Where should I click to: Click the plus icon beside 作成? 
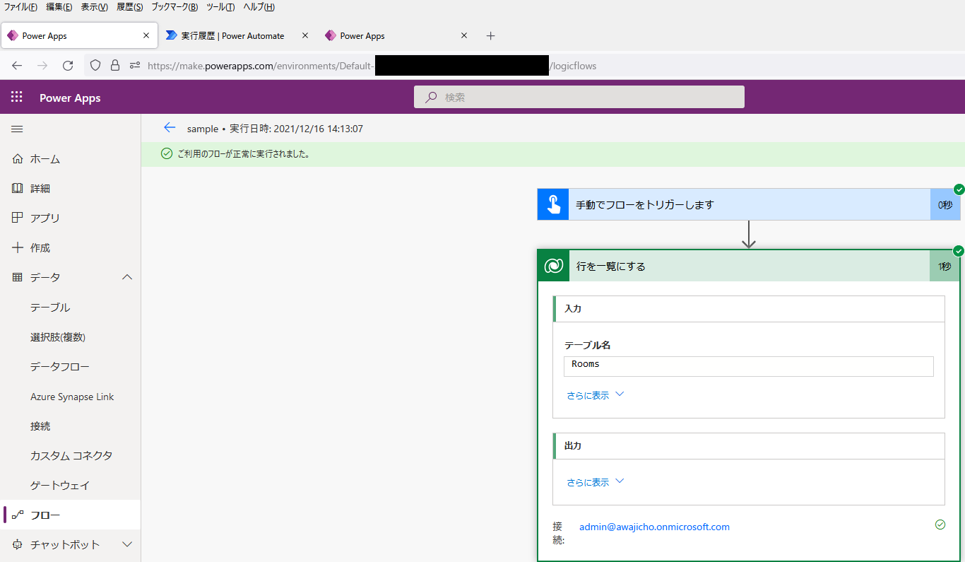coord(18,247)
